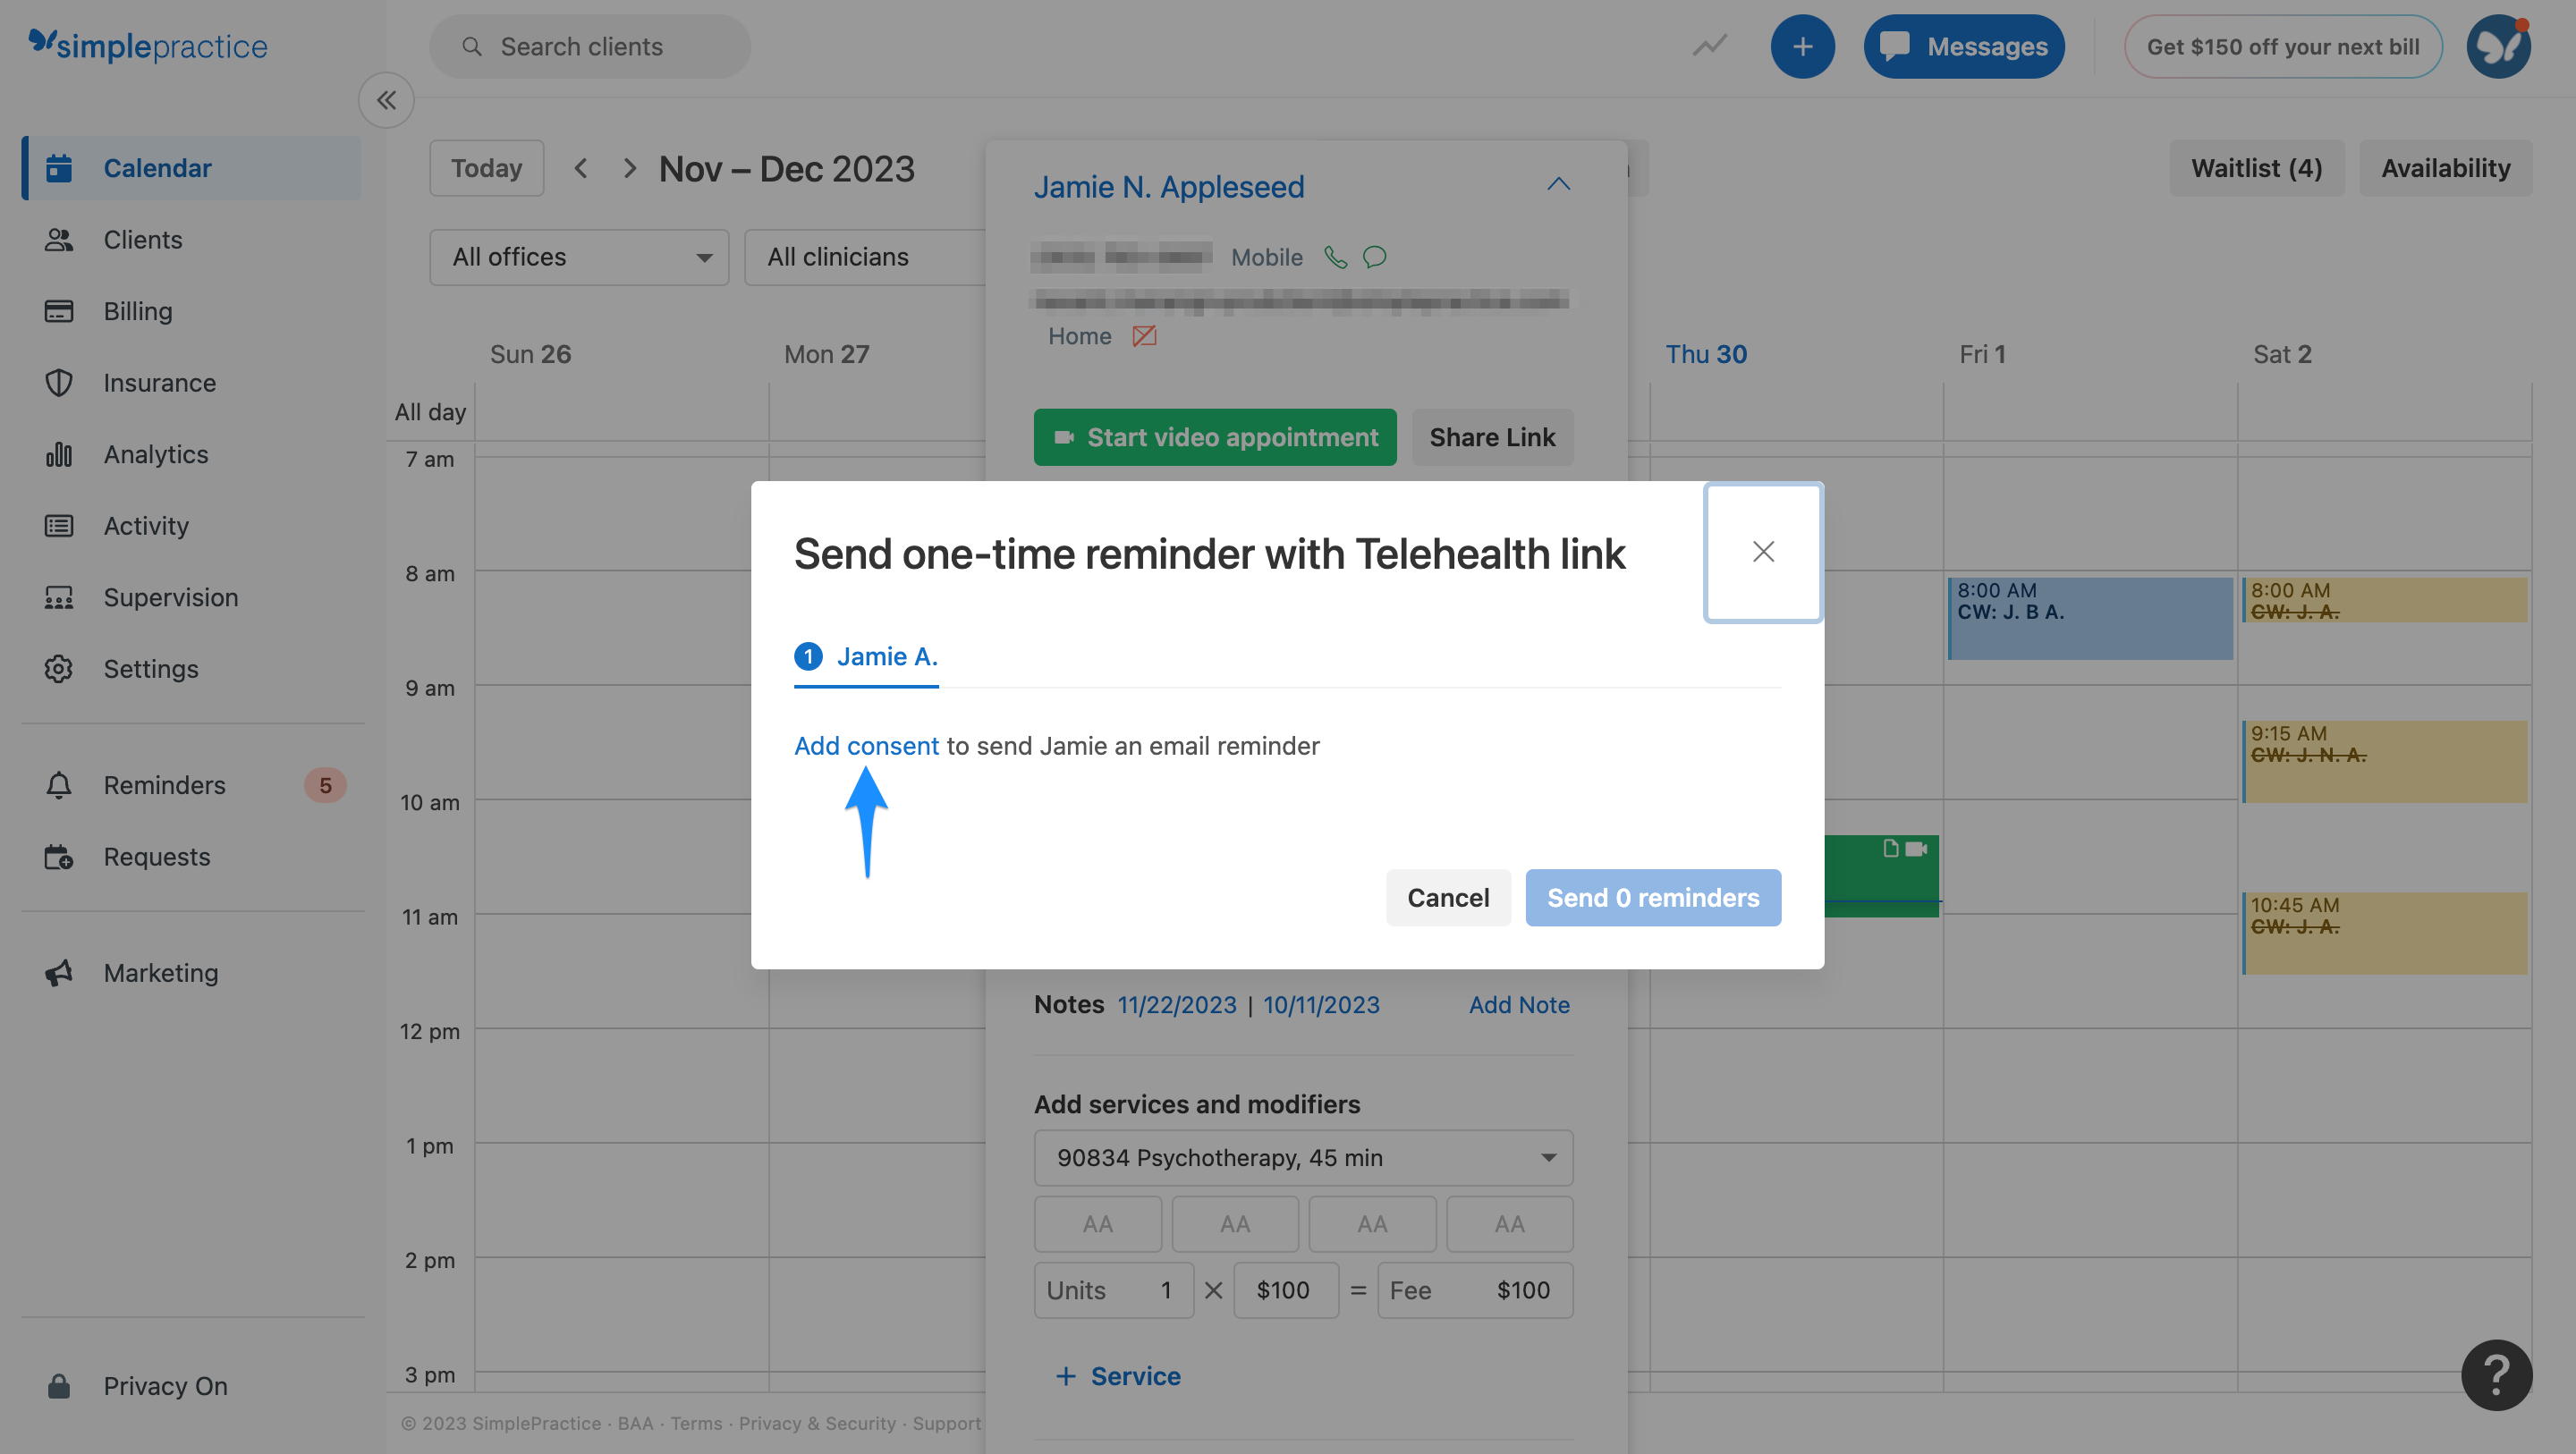Open the 90834 Psychotherapy service dropdown

1303,1157
